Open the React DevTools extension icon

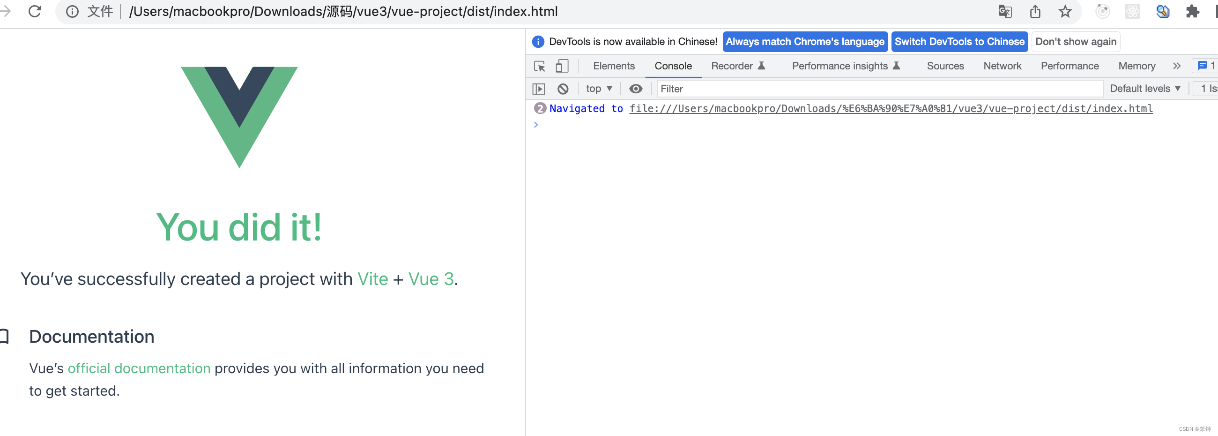(1132, 11)
